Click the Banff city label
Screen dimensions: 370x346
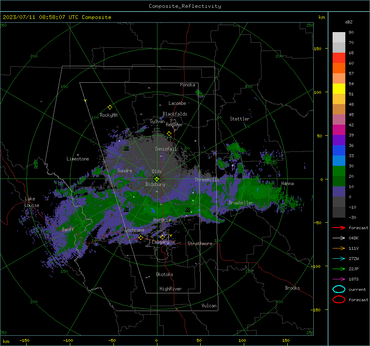point(68,229)
